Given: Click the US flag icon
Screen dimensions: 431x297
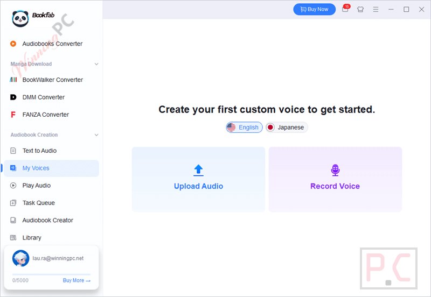Looking at the screenshot, I should pos(231,128).
